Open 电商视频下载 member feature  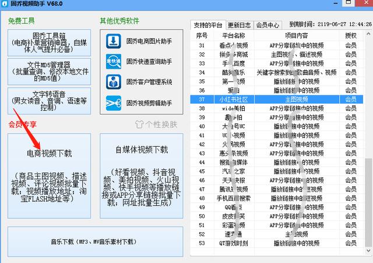(x=49, y=176)
